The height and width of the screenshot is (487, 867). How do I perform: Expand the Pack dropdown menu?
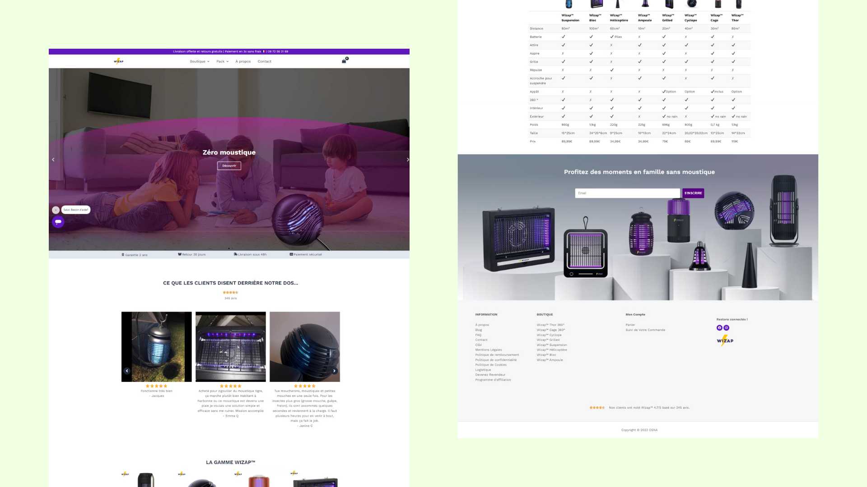point(223,61)
